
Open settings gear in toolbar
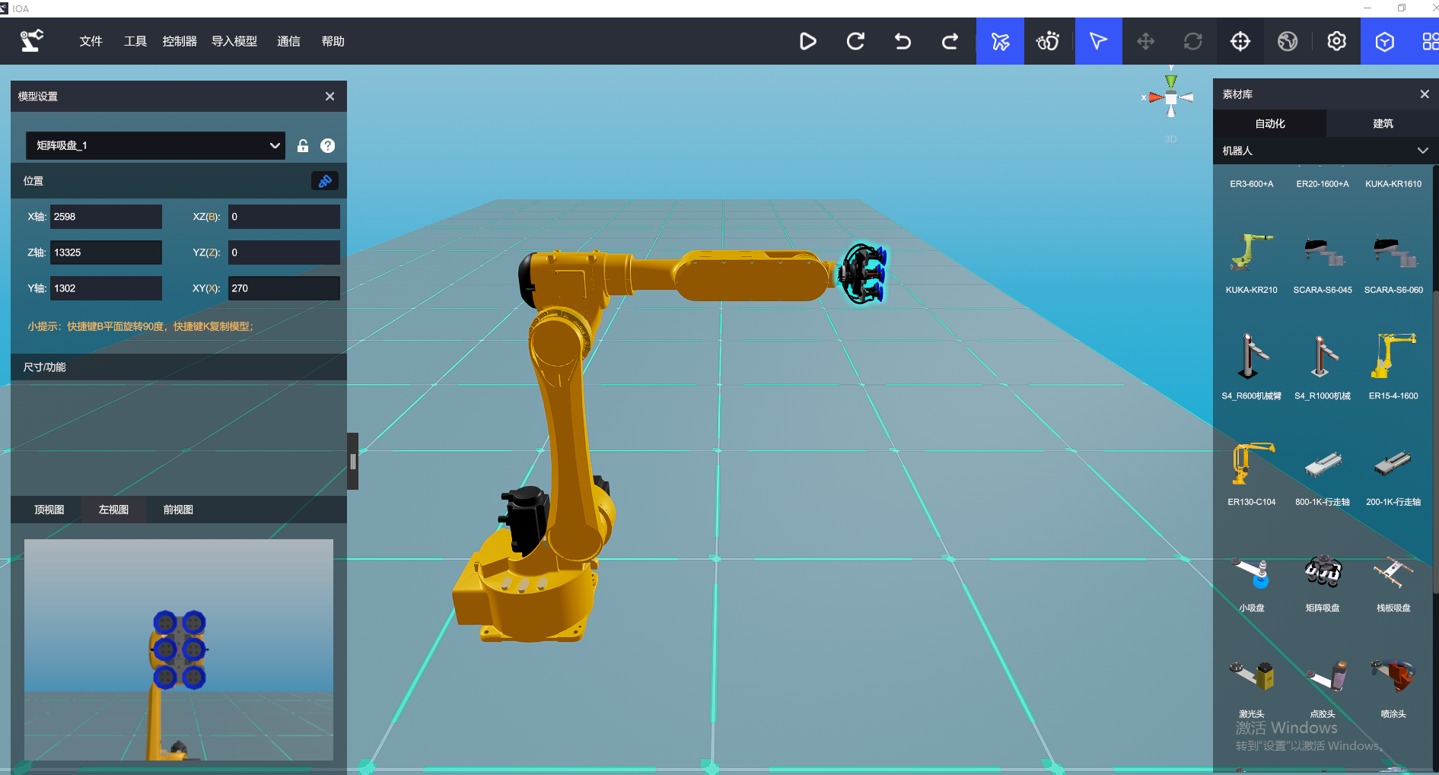coord(1336,41)
